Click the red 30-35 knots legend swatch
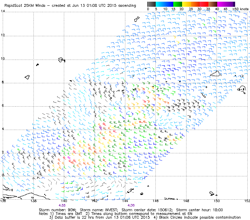250x220 pixels. tap(204, 4)
